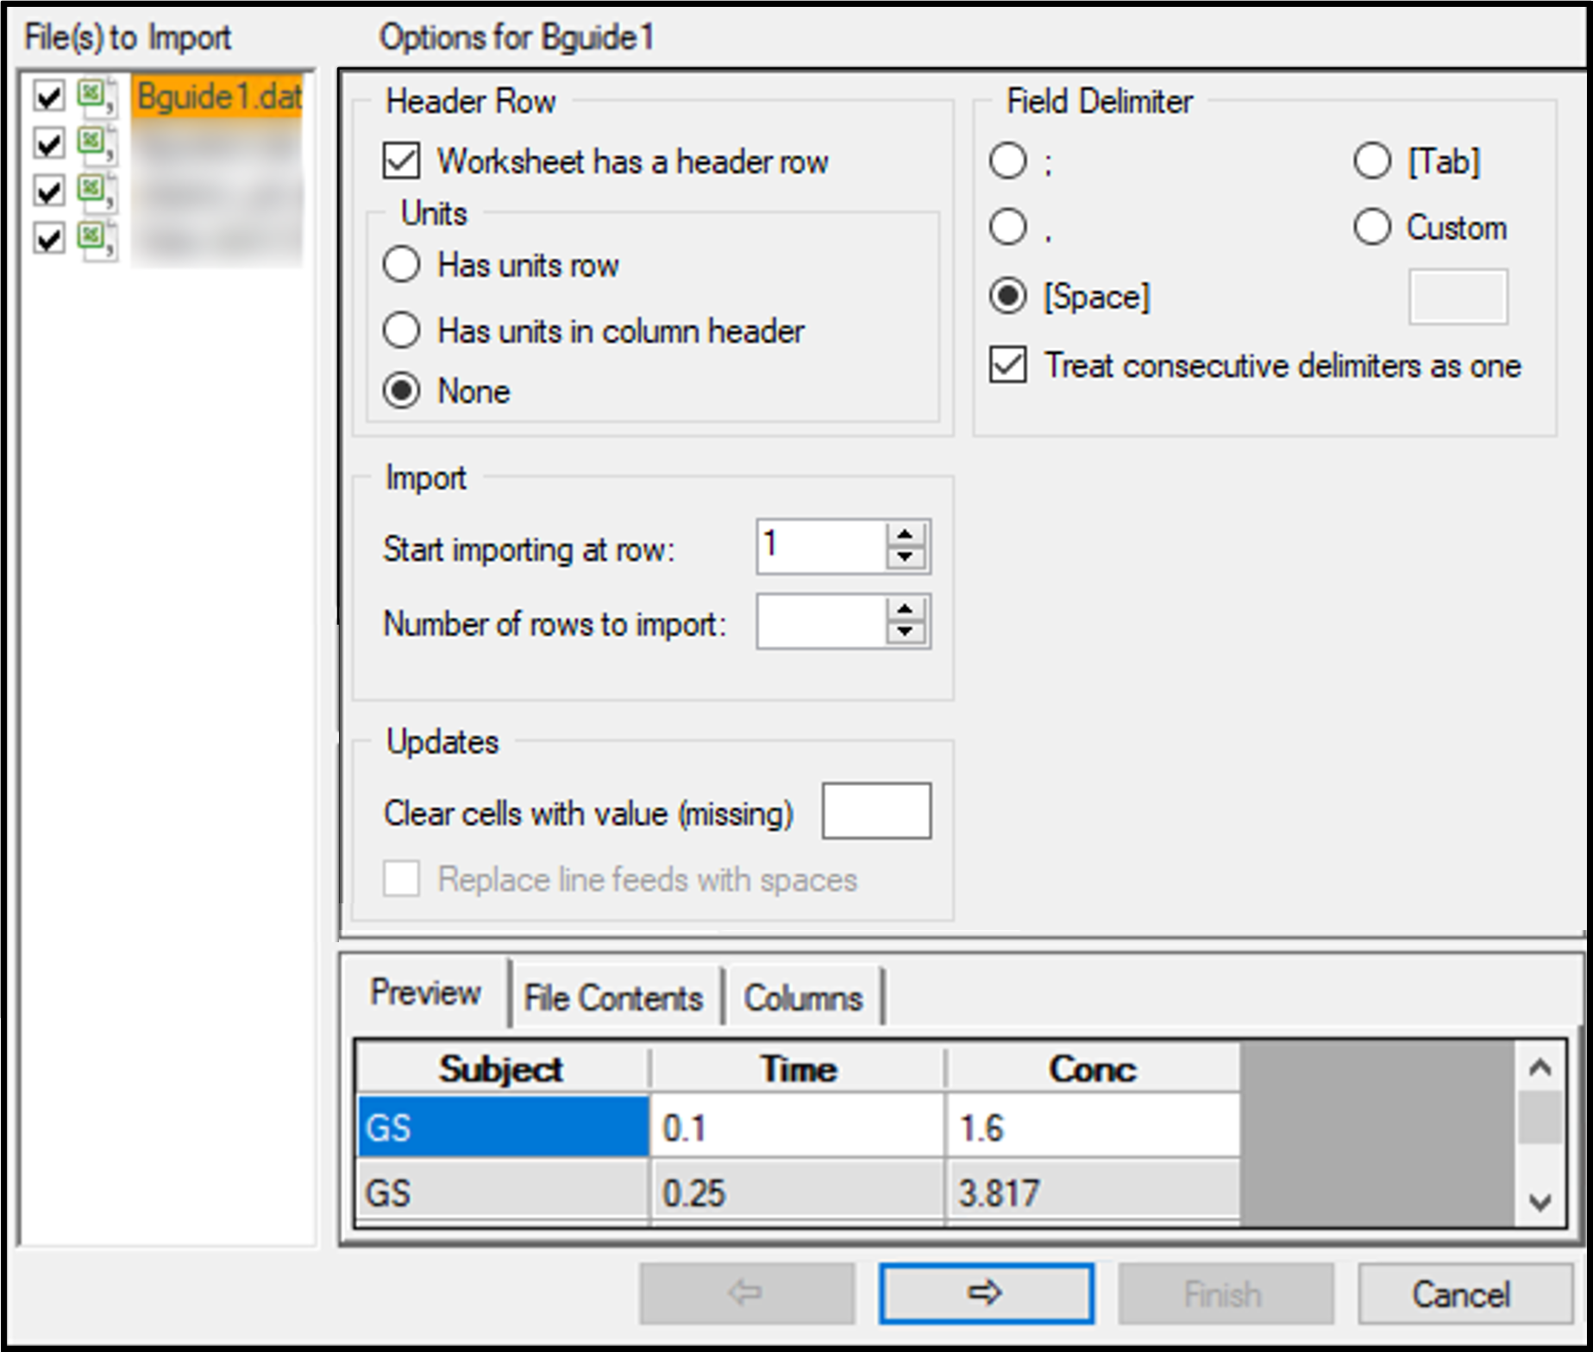The image size is (1593, 1352).
Task: Select the Has units row option
Action: pos(400,266)
